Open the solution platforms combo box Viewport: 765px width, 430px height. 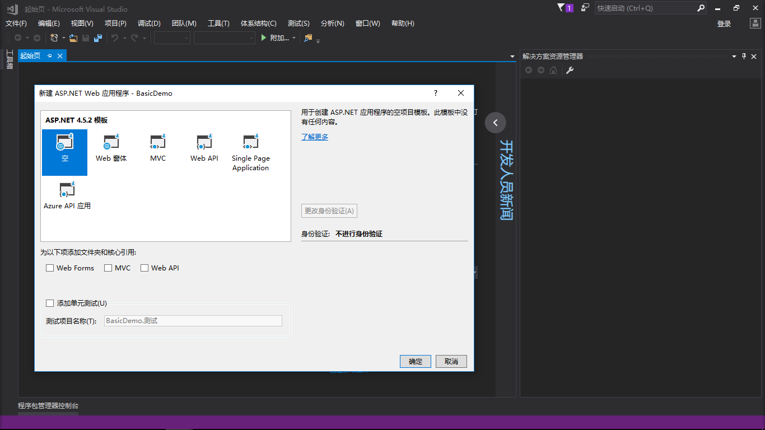pos(225,38)
